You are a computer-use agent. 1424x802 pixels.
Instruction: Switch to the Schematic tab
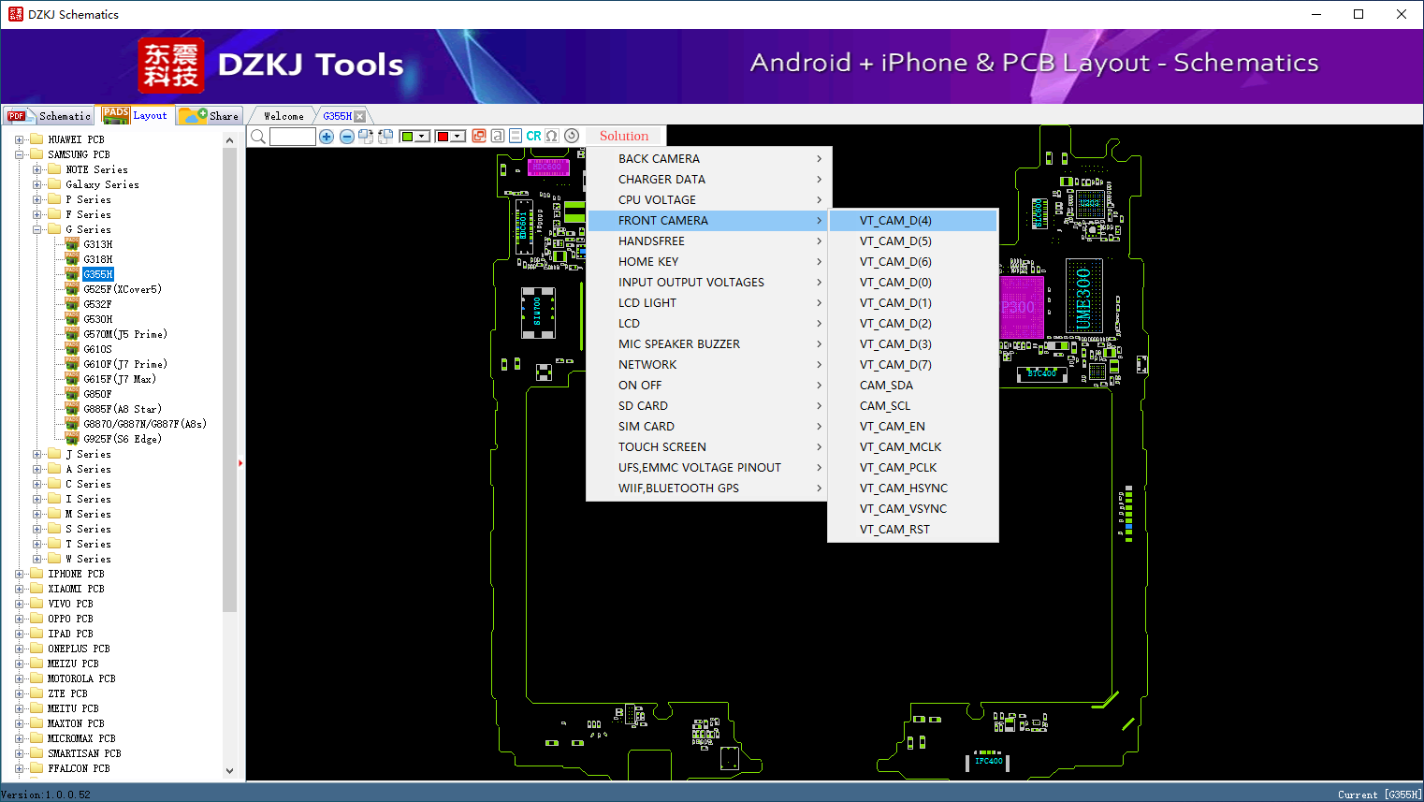coord(49,116)
